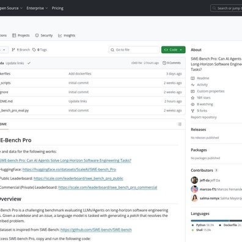
Task: Open commit hash c0eb16e
Action: [x=136, y=63]
